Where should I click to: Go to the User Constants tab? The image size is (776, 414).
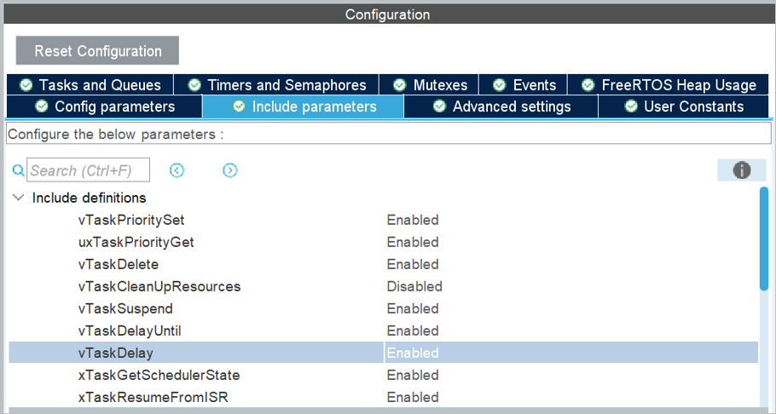click(684, 106)
